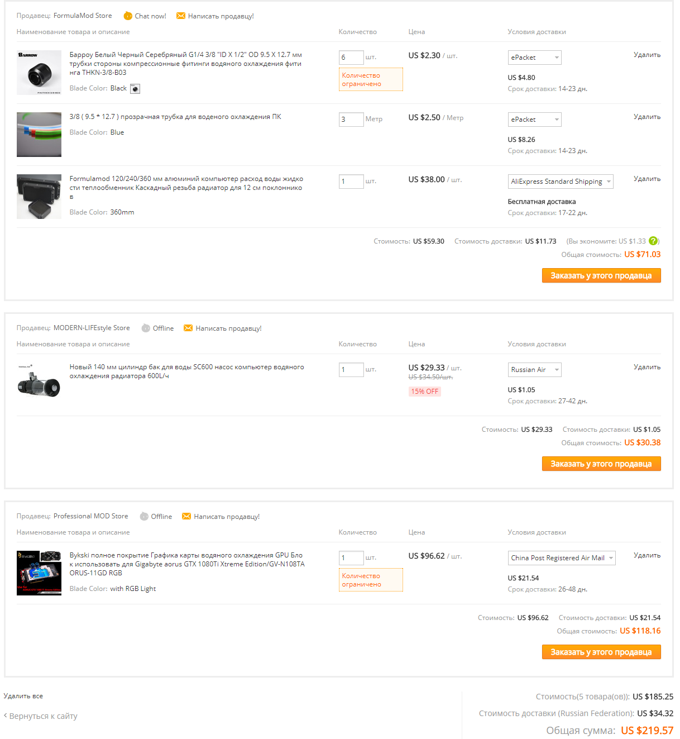Open the 140mm cylinder pump thumbnail
Image resolution: width=680 pixels, height=739 pixels.
point(39,382)
